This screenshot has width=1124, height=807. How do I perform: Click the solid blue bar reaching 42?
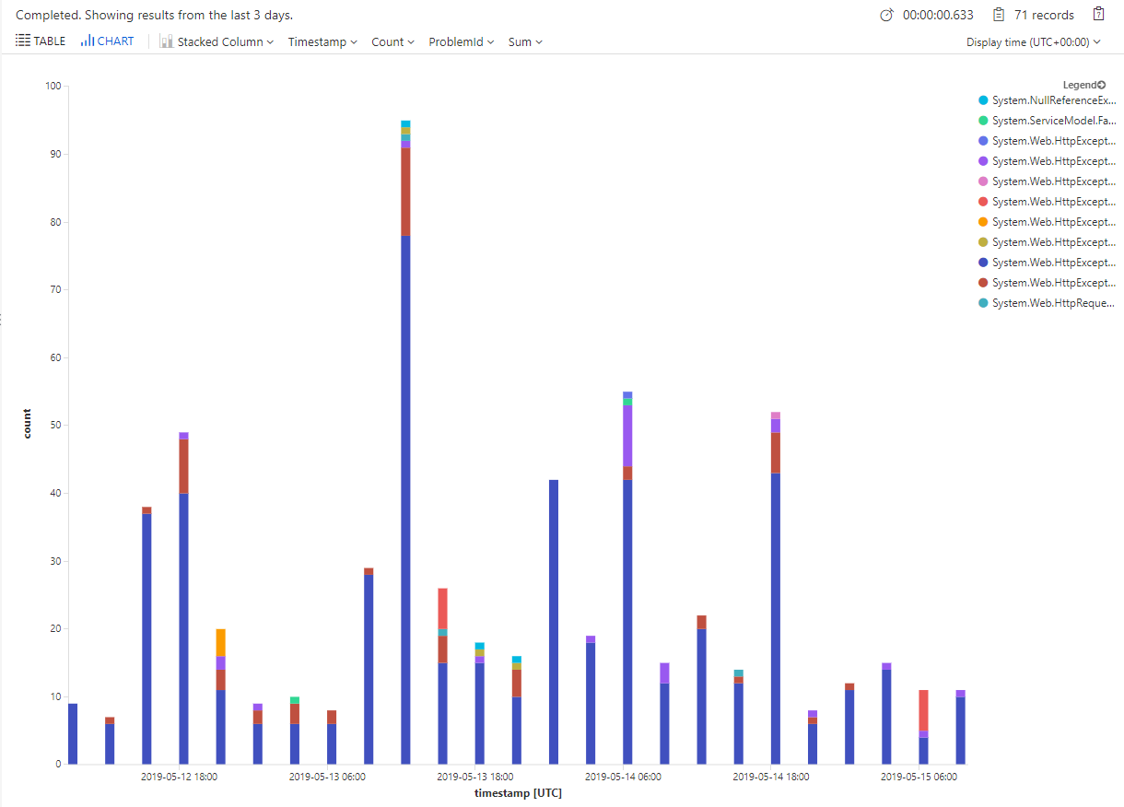[554, 622]
